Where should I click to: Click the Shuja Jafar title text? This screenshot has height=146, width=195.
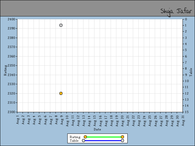point(176,12)
